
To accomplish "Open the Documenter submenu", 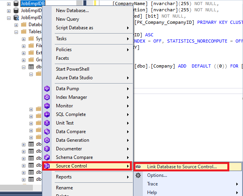I will pos(88,149).
